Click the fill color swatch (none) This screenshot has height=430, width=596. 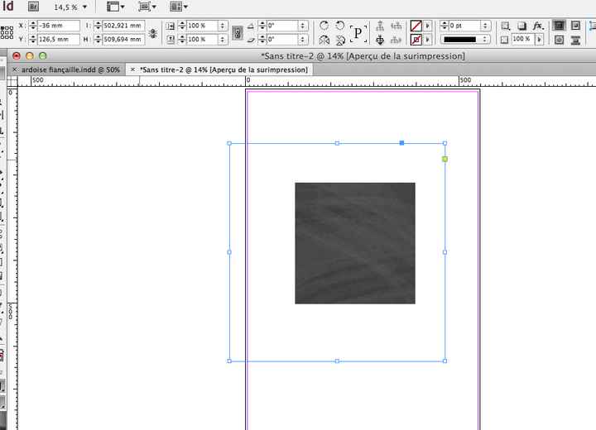click(416, 26)
